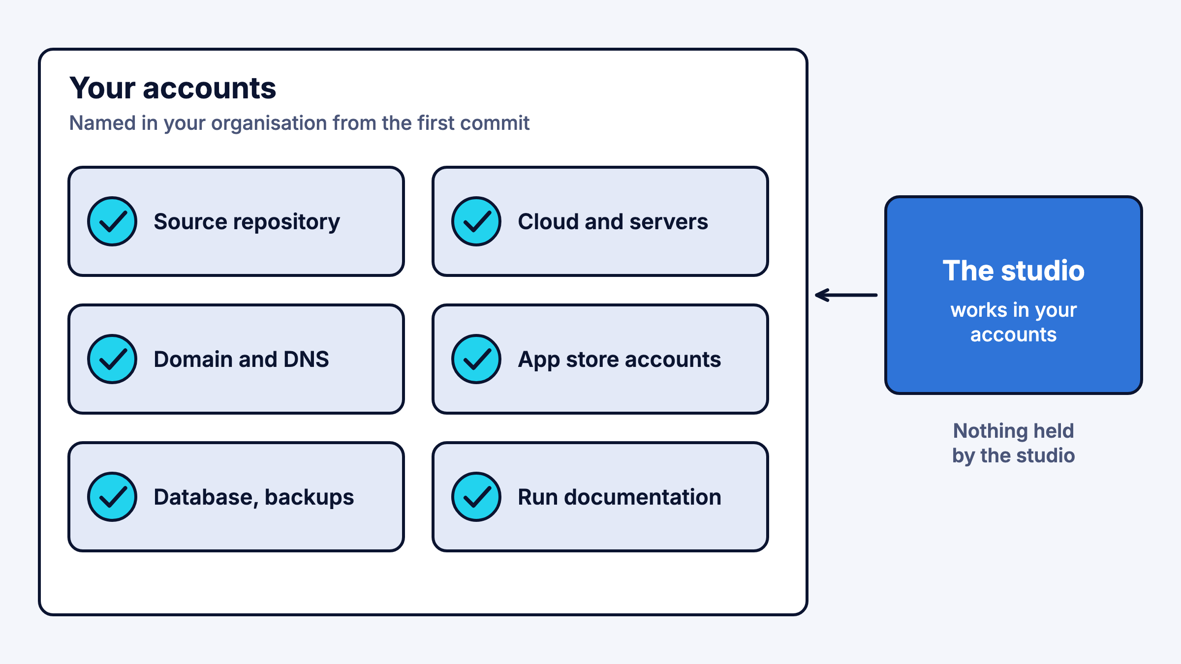The height and width of the screenshot is (664, 1181).
Task: Click the checkmark icon beside App store accounts
Action: [476, 359]
